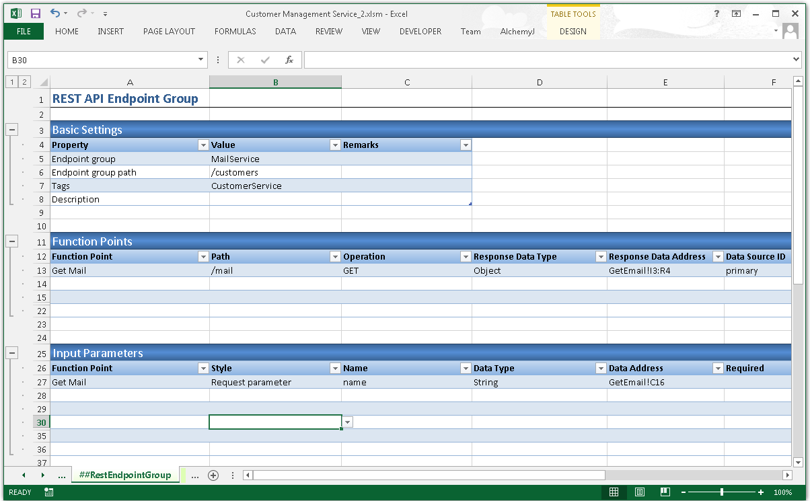Click the Save icon in Quick Access Toolbar
Screen dimensions: 810x501
36,13
